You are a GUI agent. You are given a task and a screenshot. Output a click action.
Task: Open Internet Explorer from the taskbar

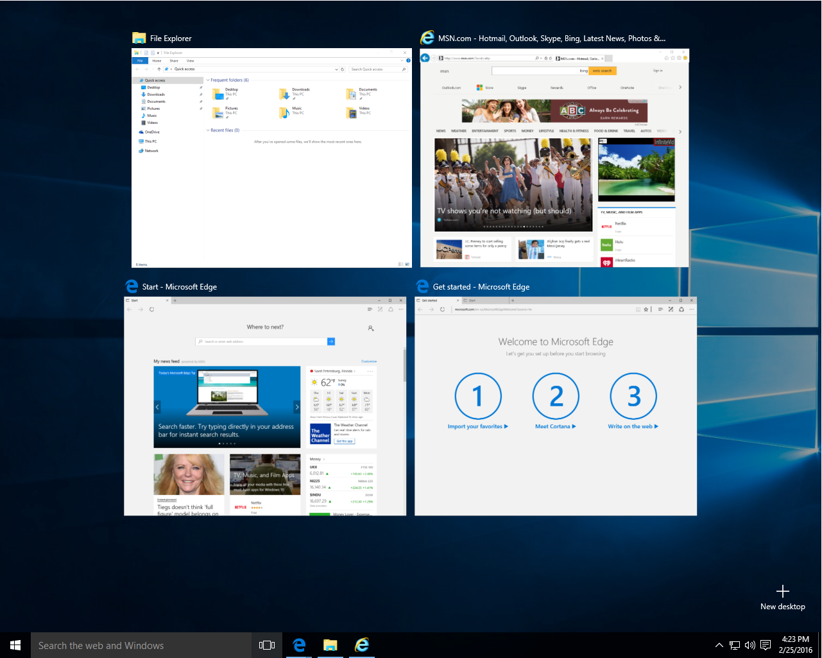click(x=362, y=645)
